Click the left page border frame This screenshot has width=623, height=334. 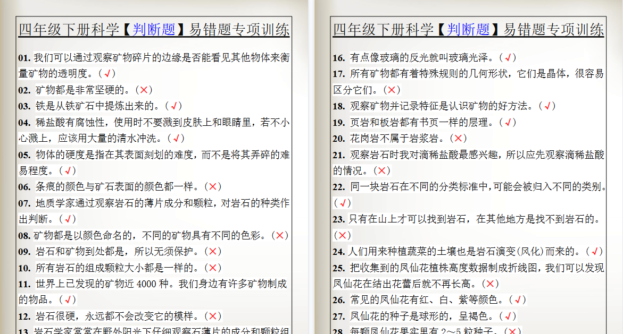[x=16, y=159]
